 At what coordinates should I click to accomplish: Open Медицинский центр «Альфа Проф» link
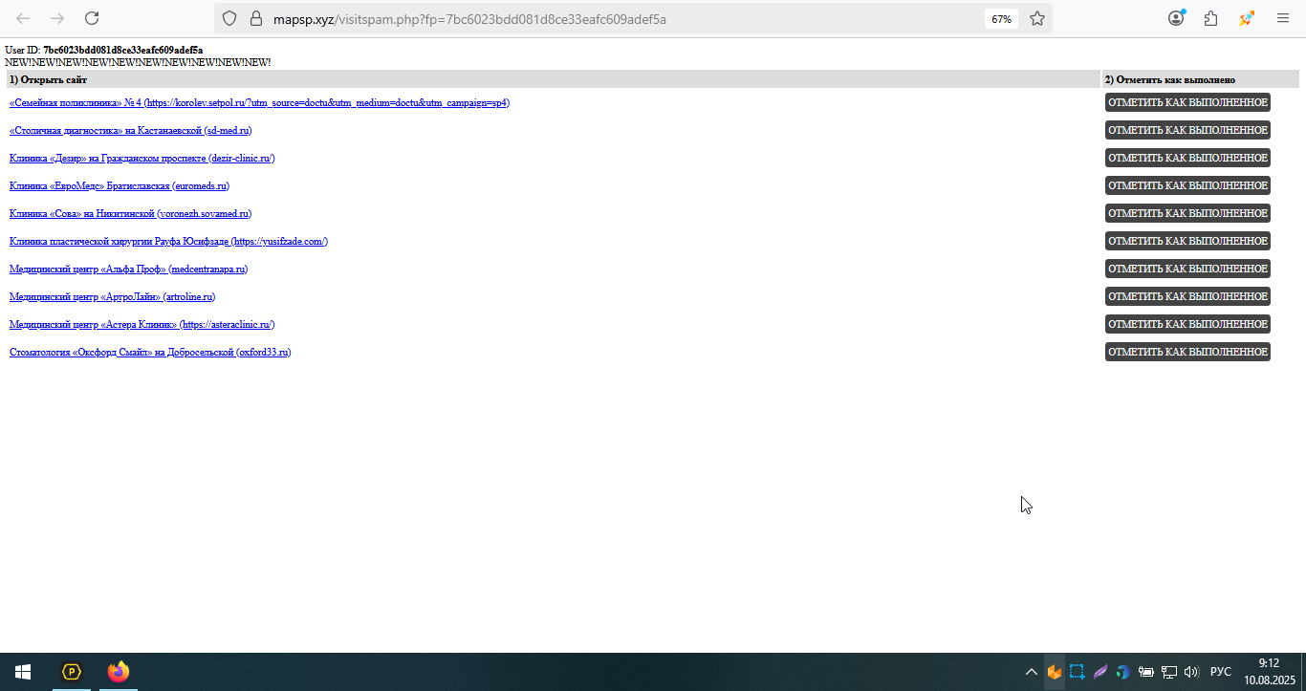click(x=128, y=269)
